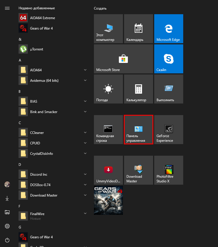Launch Gears of War 4 large tile
This screenshot has width=218, height=247.
(x=108, y=200)
